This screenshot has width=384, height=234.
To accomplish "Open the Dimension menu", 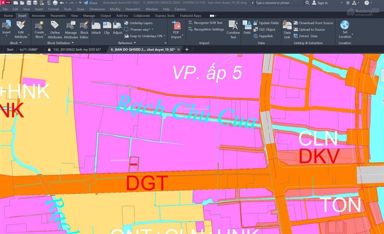I will click(97, 9).
